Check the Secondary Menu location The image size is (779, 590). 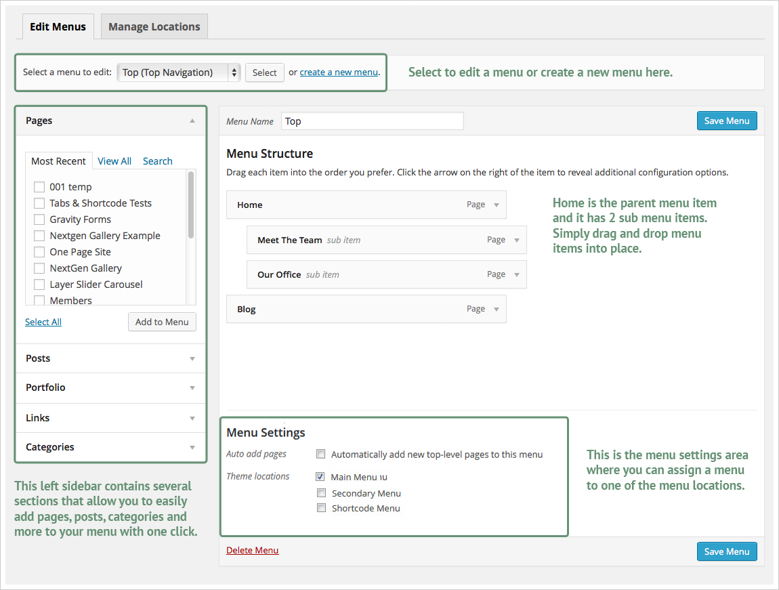(x=321, y=493)
